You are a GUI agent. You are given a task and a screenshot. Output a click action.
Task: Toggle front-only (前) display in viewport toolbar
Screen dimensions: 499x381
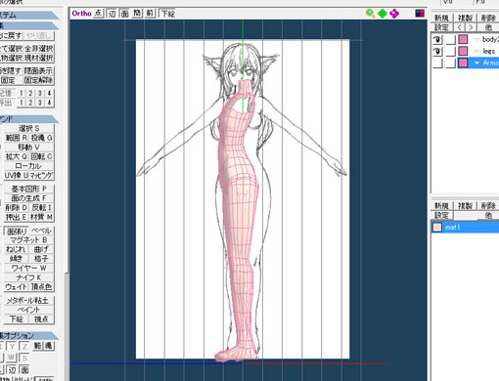tap(150, 14)
